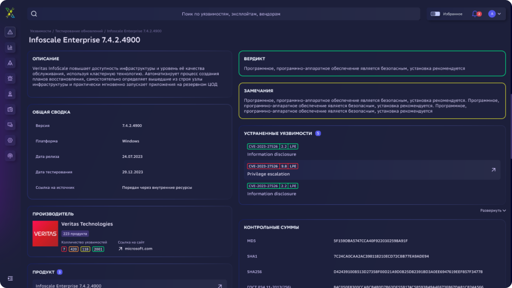512x288 pixels.
Task: Click the ЗАМЕЧАНИЯ panel heading
Action: pyautogui.click(x=258, y=91)
